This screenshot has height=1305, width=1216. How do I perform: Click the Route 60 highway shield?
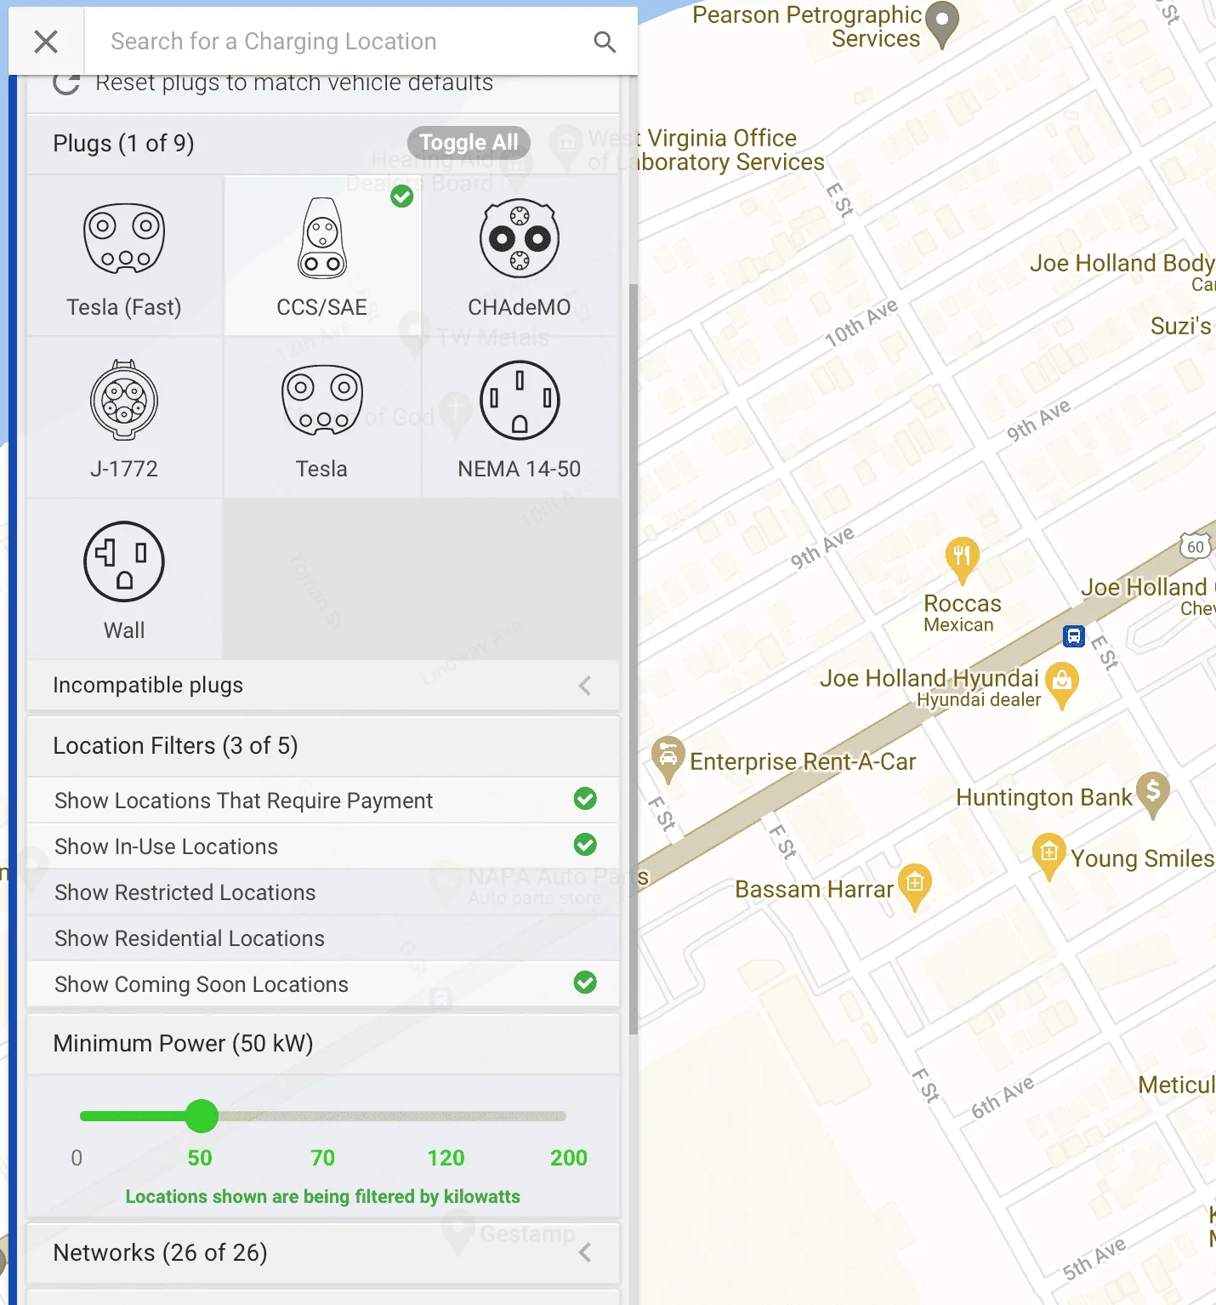click(x=1196, y=546)
